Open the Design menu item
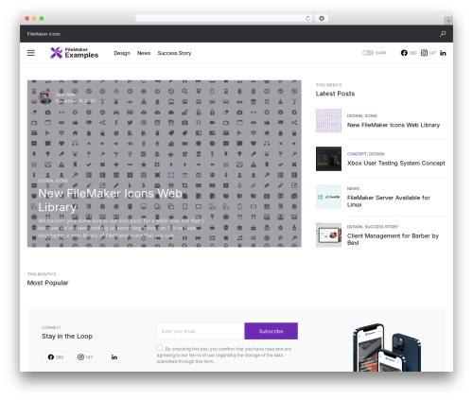The width and height of the screenshot is (473, 400). click(122, 53)
